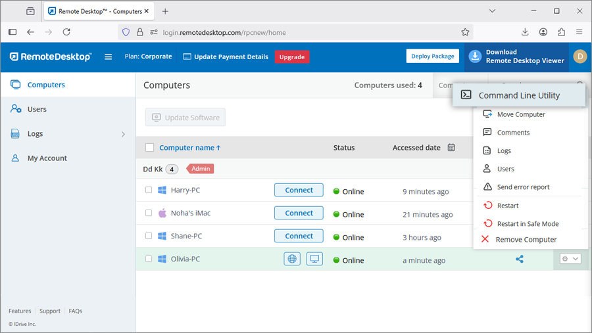Click the red Upgrade button
This screenshot has height=333, width=592.
[x=291, y=57]
